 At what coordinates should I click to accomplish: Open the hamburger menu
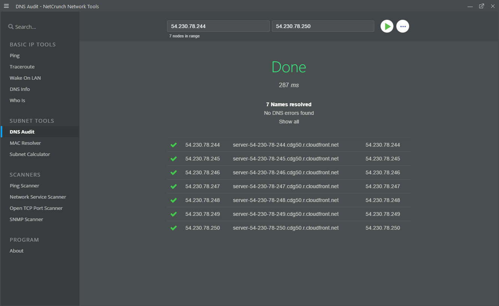6,6
